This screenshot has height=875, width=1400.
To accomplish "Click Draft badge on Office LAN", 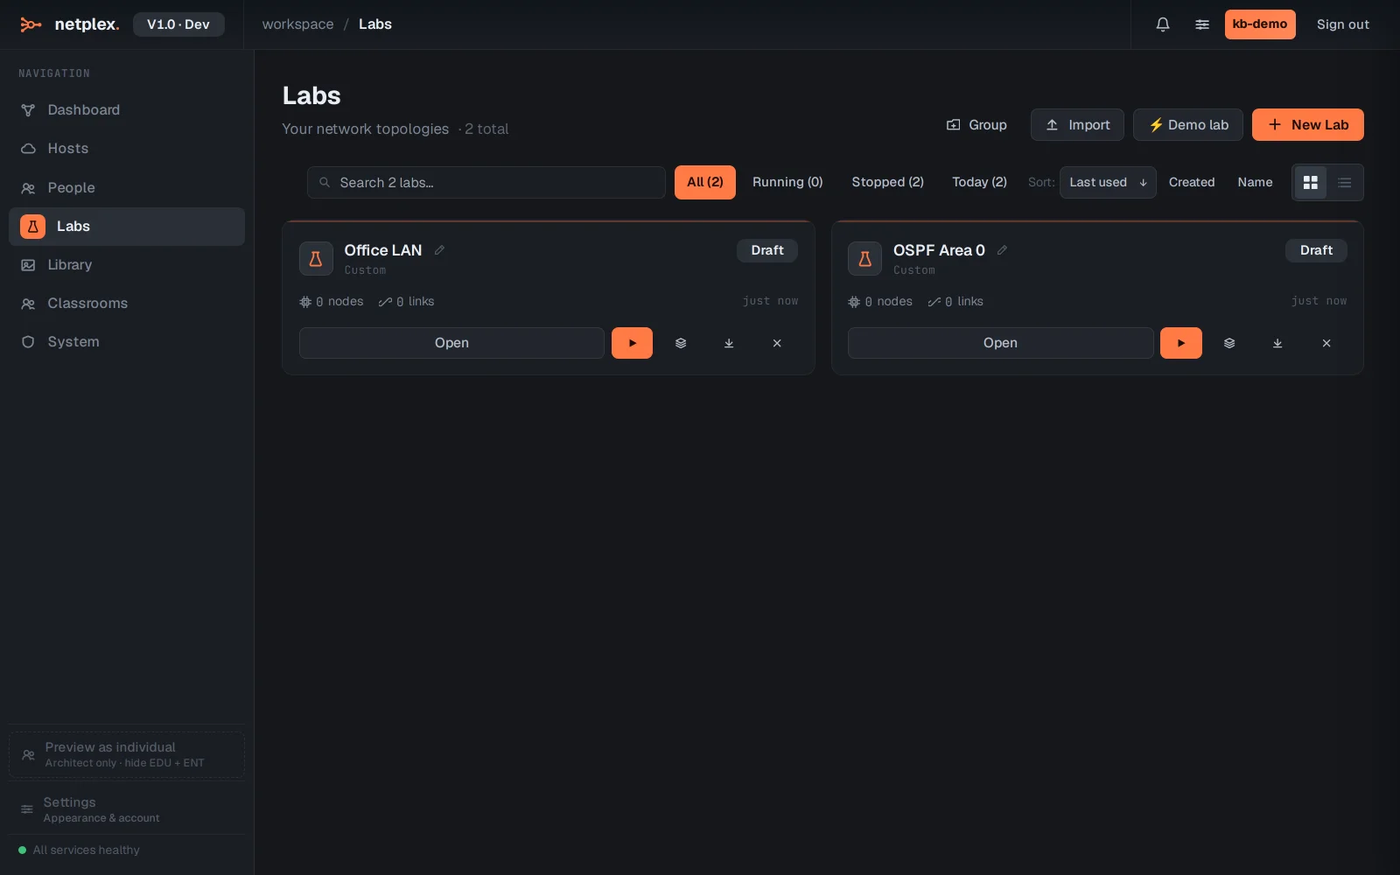I will [767, 250].
